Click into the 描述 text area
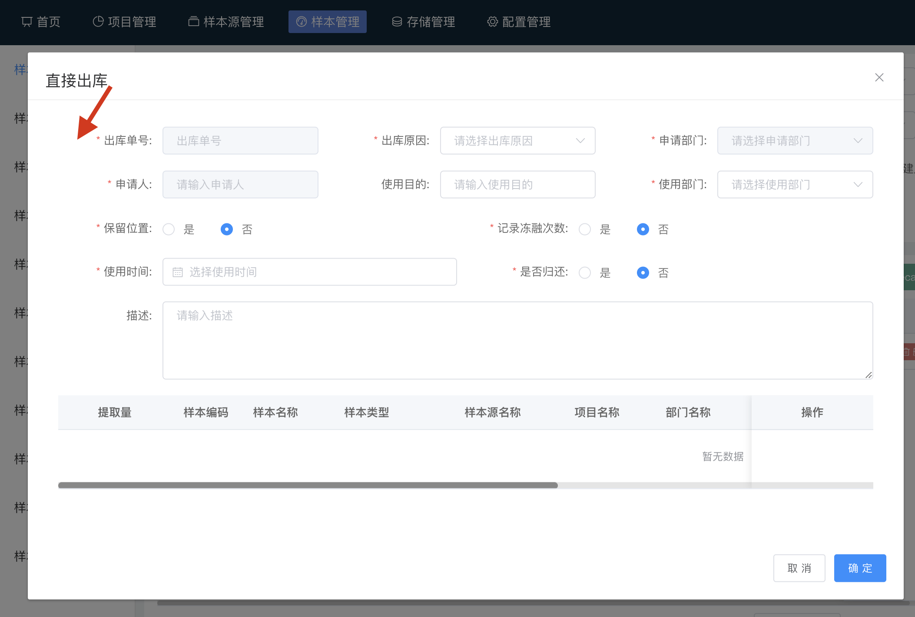The height and width of the screenshot is (617, 915). tap(517, 340)
